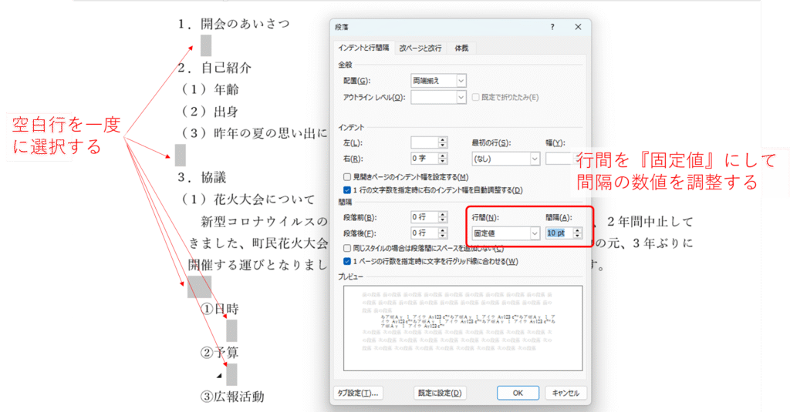Click the 段落後 spacing spinner arrows

click(443, 233)
